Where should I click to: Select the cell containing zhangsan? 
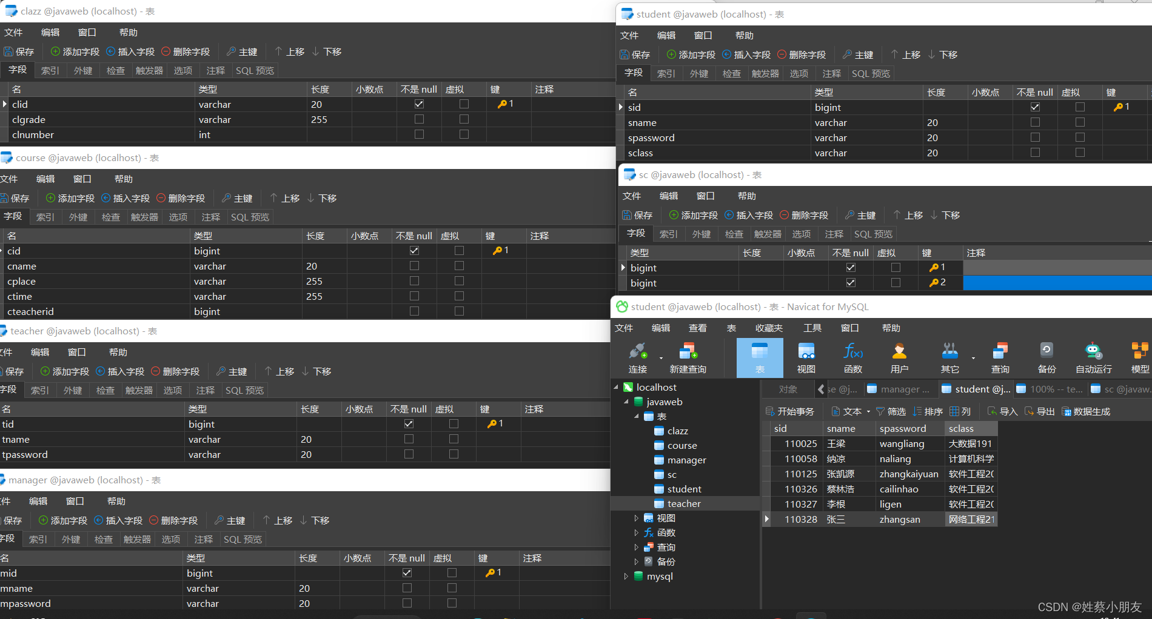point(910,519)
